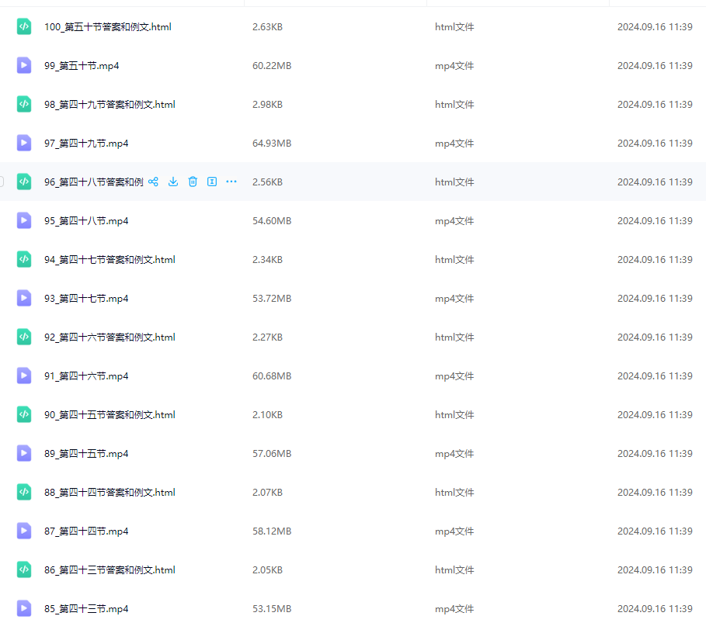Image resolution: width=706 pixels, height=623 pixels.
Task: Select 93_第四十七节.mp4 file name
Action: 86,298
